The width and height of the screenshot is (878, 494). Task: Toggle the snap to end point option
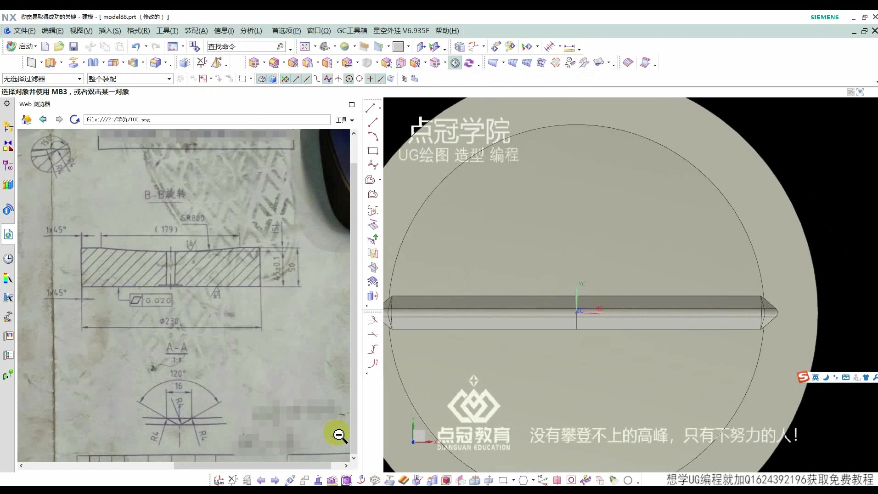click(296, 79)
